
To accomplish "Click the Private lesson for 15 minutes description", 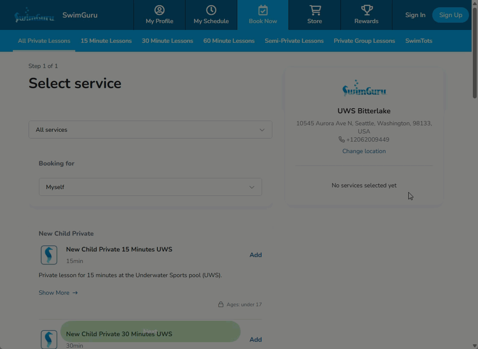I will (x=130, y=275).
